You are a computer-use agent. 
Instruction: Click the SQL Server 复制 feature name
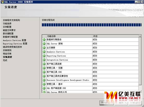(x=55, y=44)
